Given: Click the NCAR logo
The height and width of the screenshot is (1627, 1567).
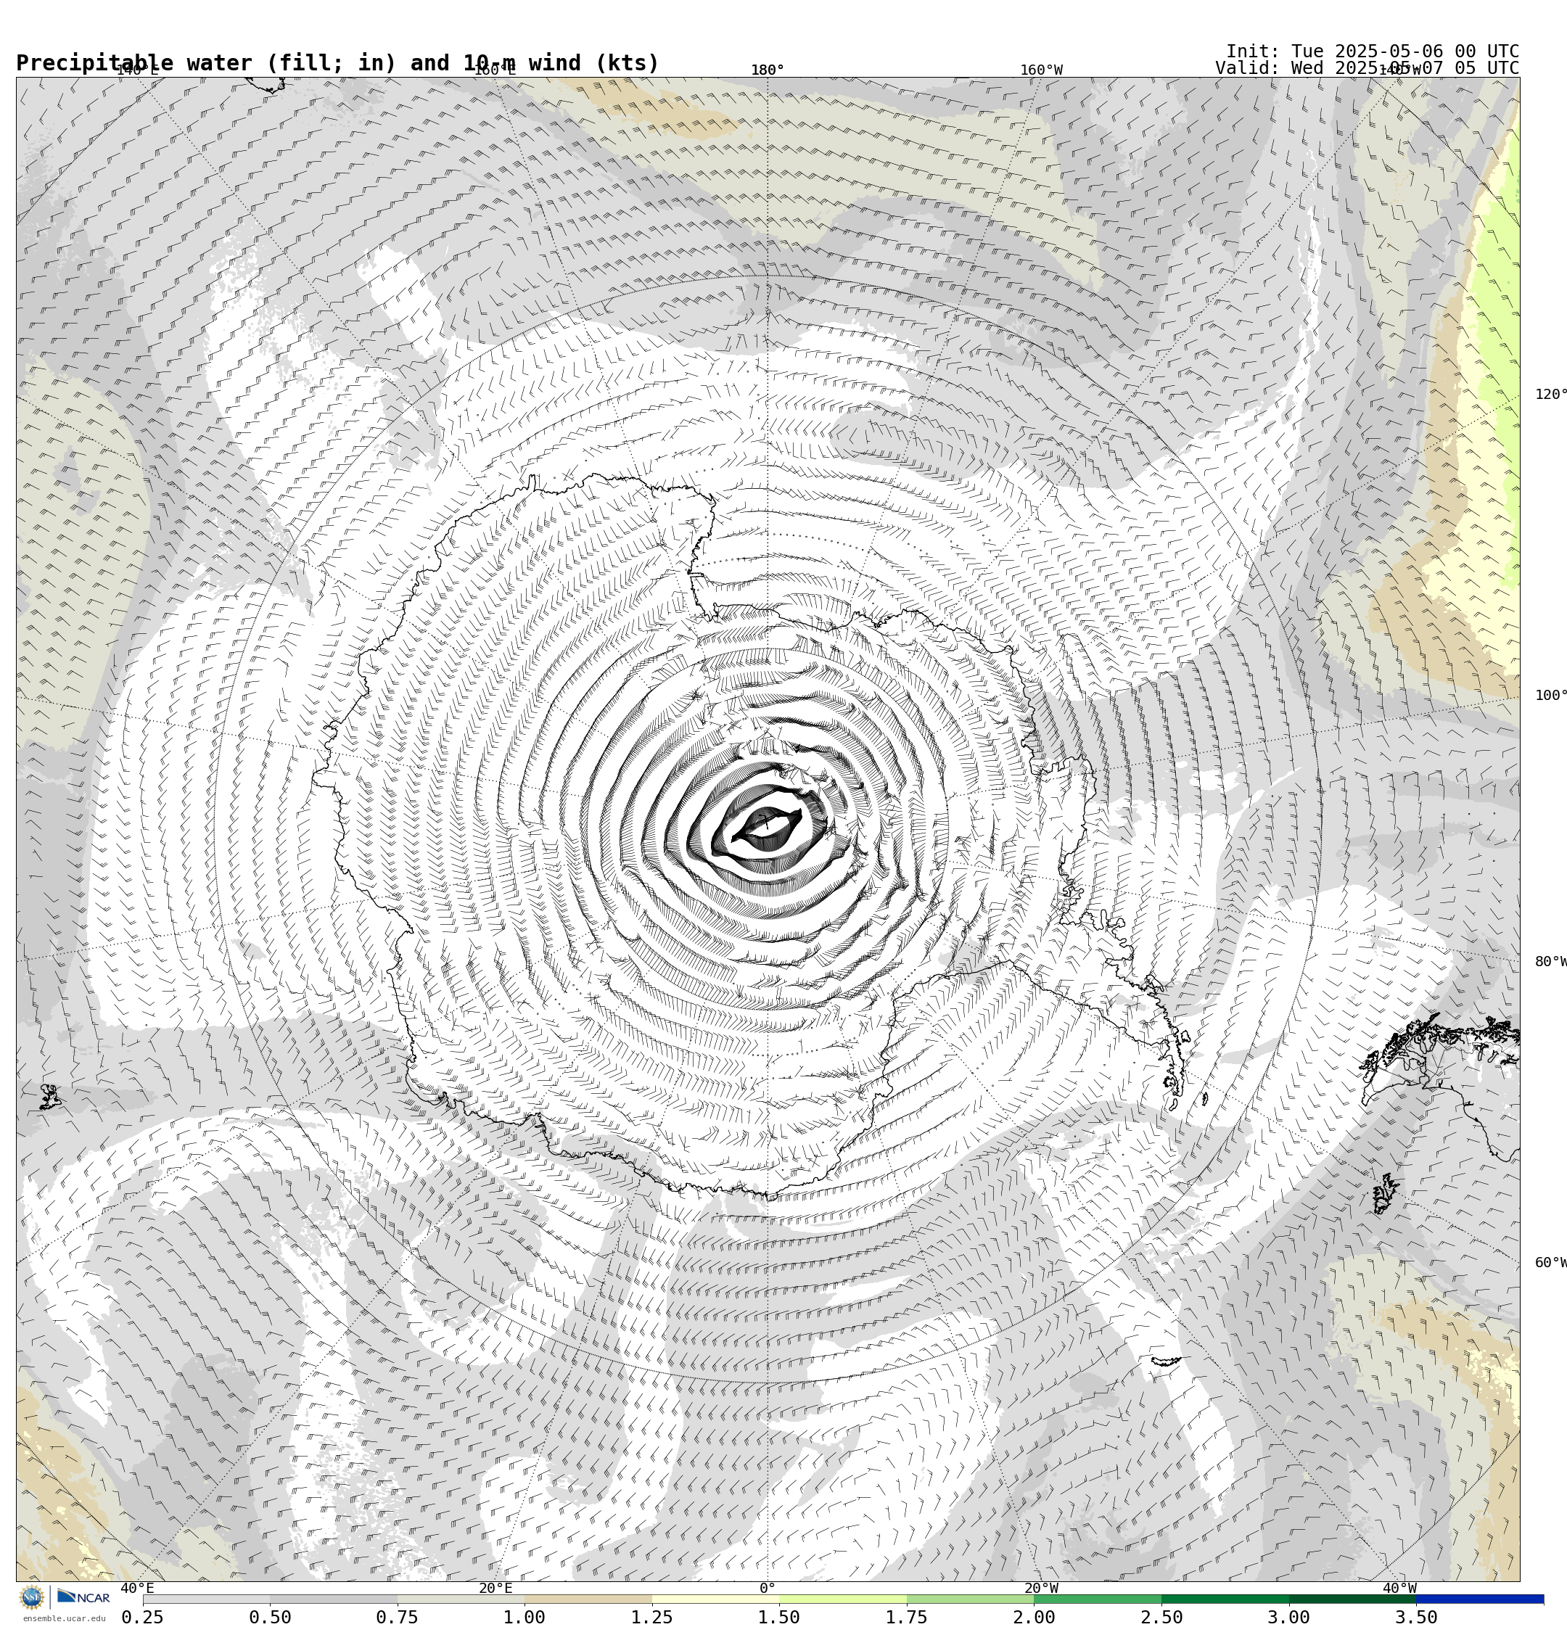Looking at the screenshot, I should pos(83,1597).
